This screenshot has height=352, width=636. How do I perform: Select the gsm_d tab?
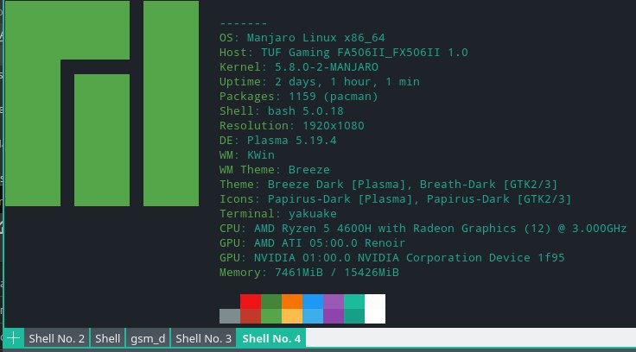point(148,338)
